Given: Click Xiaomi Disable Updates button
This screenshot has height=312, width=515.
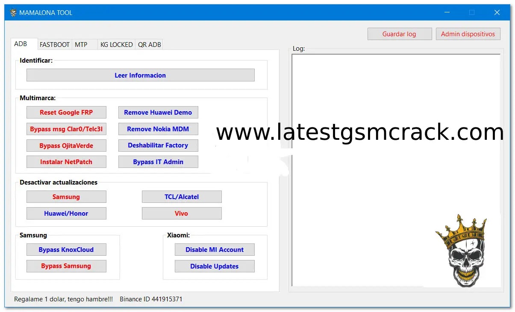Looking at the screenshot, I should coord(215,266).
